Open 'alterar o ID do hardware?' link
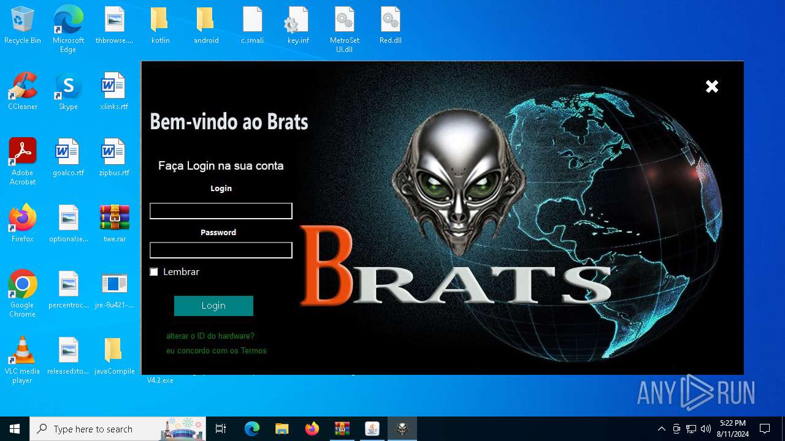This screenshot has height=441, width=785. (210, 336)
